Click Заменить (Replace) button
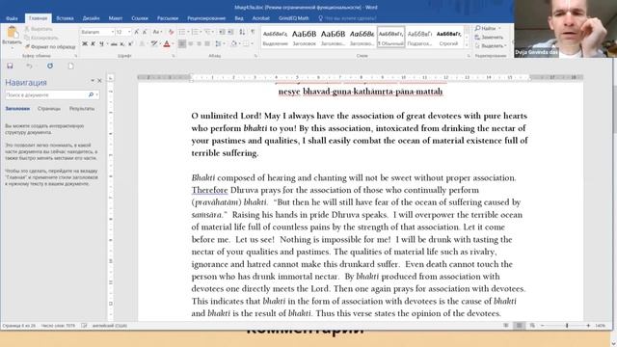This screenshot has height=347, width=617. point(489,37)
